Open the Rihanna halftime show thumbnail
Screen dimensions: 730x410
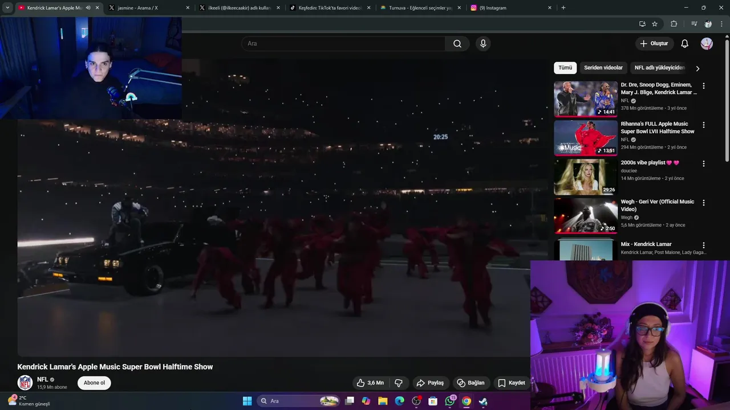point(586,138)
